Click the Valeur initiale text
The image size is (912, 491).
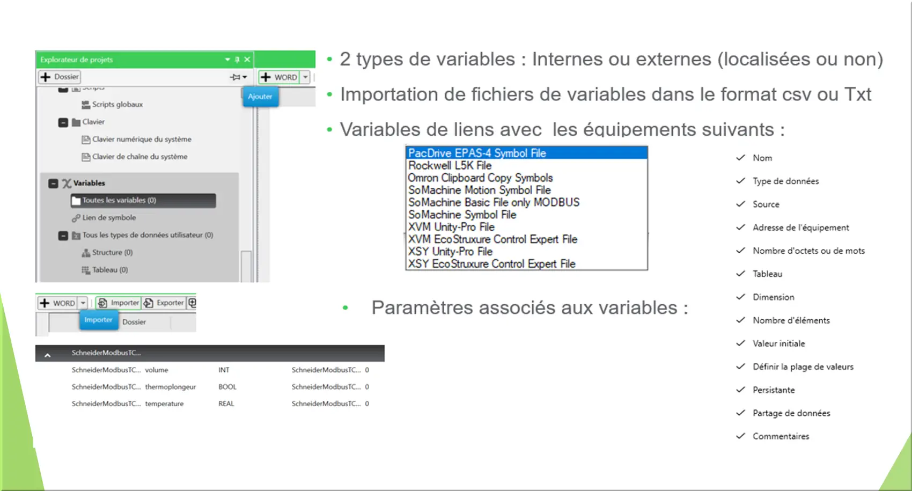(x=779, y=343)
